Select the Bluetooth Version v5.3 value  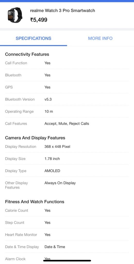[48, 99]
